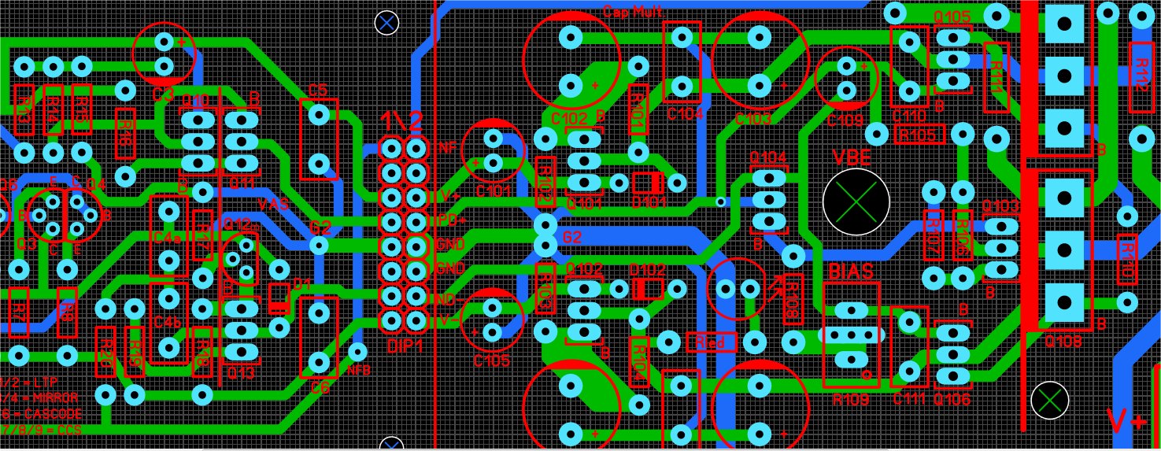Click the R111 resistor outline

pyautogui.click(x=996, y=78)
